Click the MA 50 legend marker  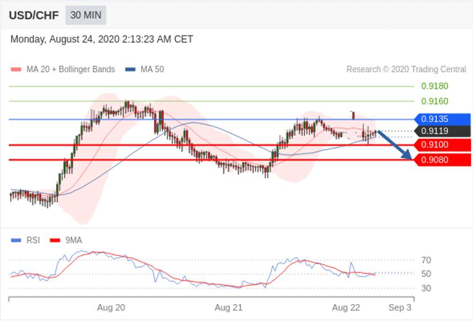[x=131, y=70]
